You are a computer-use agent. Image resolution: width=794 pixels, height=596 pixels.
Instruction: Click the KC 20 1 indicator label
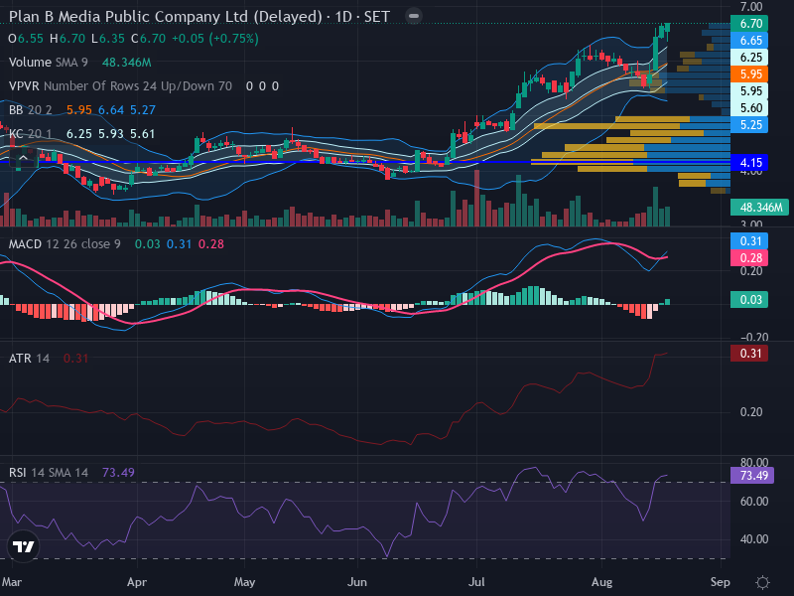click(31, 134)
